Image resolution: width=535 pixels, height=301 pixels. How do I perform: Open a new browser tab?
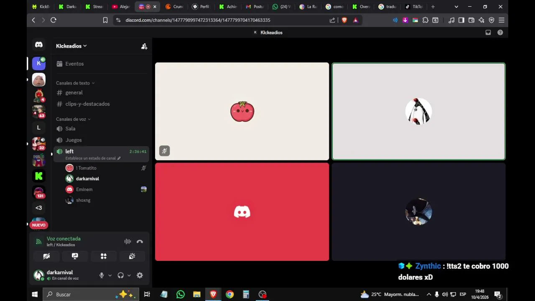click(x=433, y=7)
